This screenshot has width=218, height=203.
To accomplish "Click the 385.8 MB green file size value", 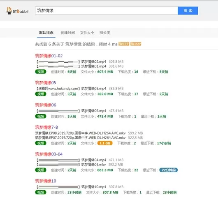I will (x=105, y=94).
